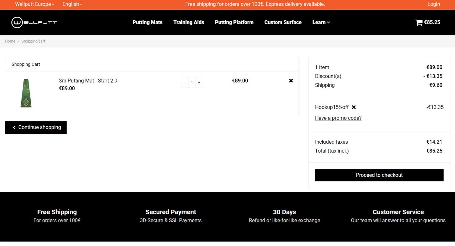The height and width of the screenshot is (246, 455).
Task: Click the Wellputt logo
Action: click(x=34, y=22)
